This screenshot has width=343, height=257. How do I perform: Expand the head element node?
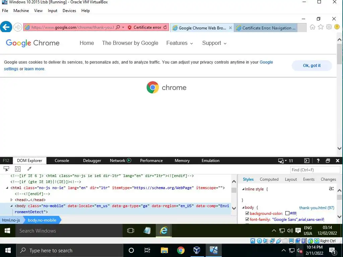tap(11, 200)
